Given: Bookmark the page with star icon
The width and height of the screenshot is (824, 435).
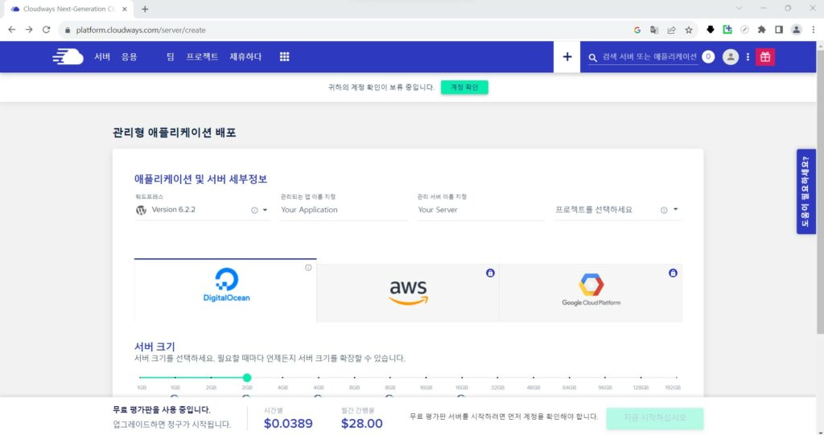Looking at the screenshot, I should pyautogui.click(x=689, y=30).
